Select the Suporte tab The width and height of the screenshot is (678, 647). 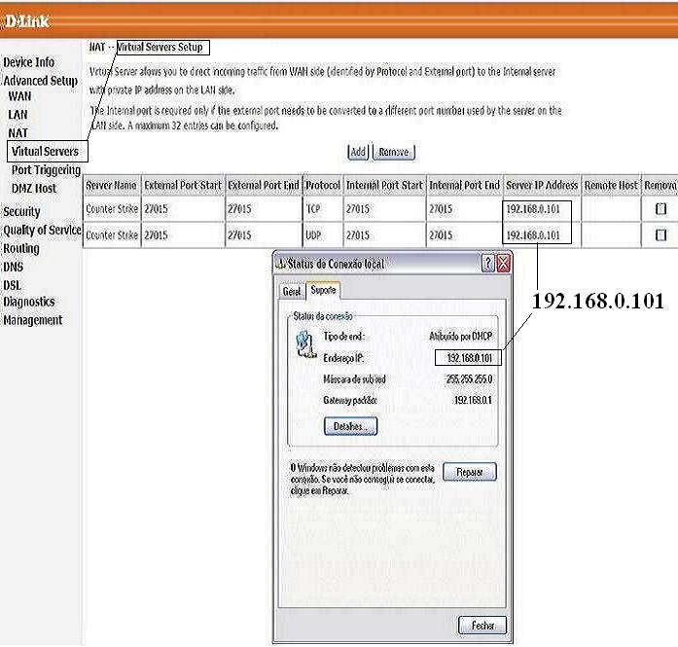point(321,290)
